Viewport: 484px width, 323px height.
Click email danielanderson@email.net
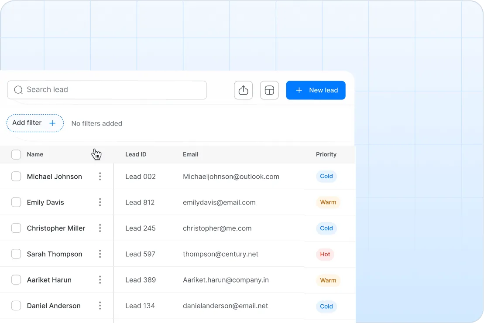tap(225, 306)
